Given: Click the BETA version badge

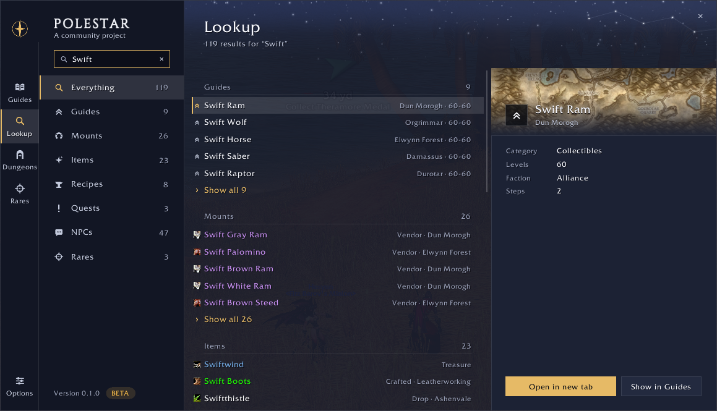Looking at the screenshot, I should tap(120, 393).
